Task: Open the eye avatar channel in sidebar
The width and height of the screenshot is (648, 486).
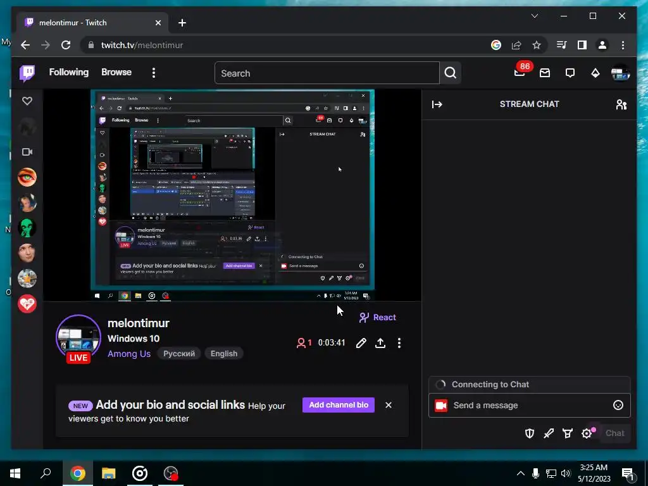Action: (x=27, y=177)
